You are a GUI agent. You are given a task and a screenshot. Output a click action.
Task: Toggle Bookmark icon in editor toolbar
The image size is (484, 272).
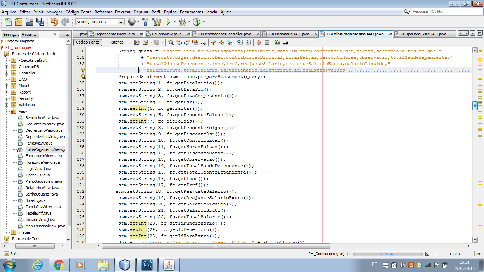pos(230,42)
